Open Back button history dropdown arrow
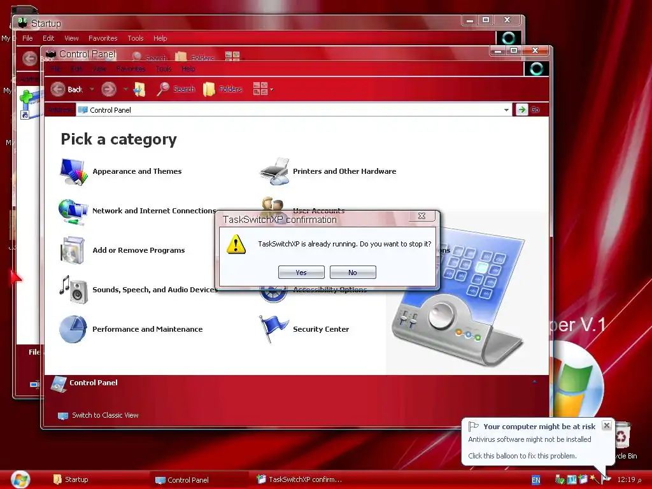The width and height of the screenshot is (652, 489). point(92,89)
